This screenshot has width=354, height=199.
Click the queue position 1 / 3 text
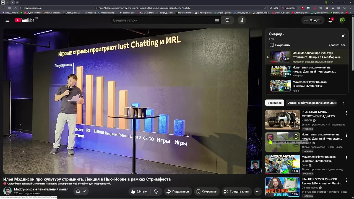click(x=271, y=39)
